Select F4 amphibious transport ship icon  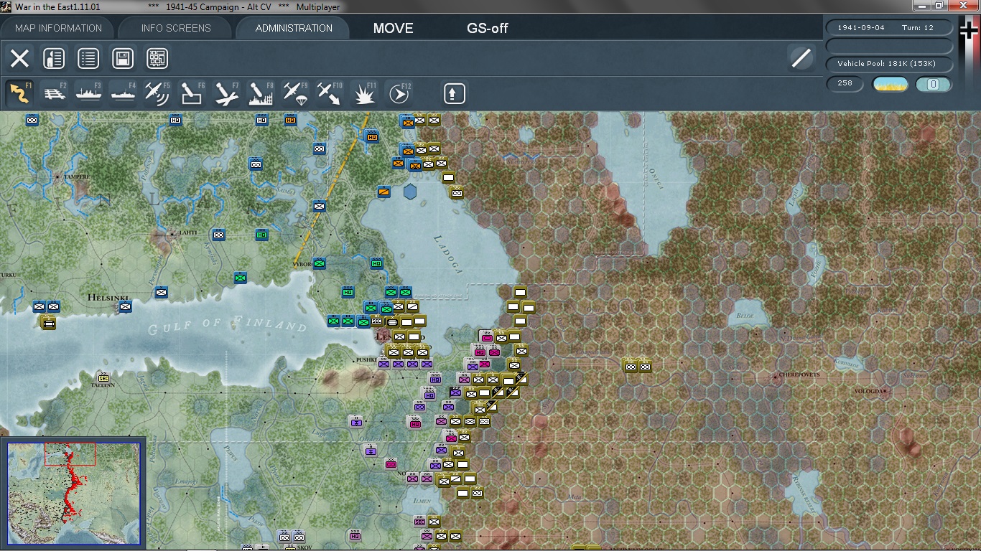click(124, 93)
